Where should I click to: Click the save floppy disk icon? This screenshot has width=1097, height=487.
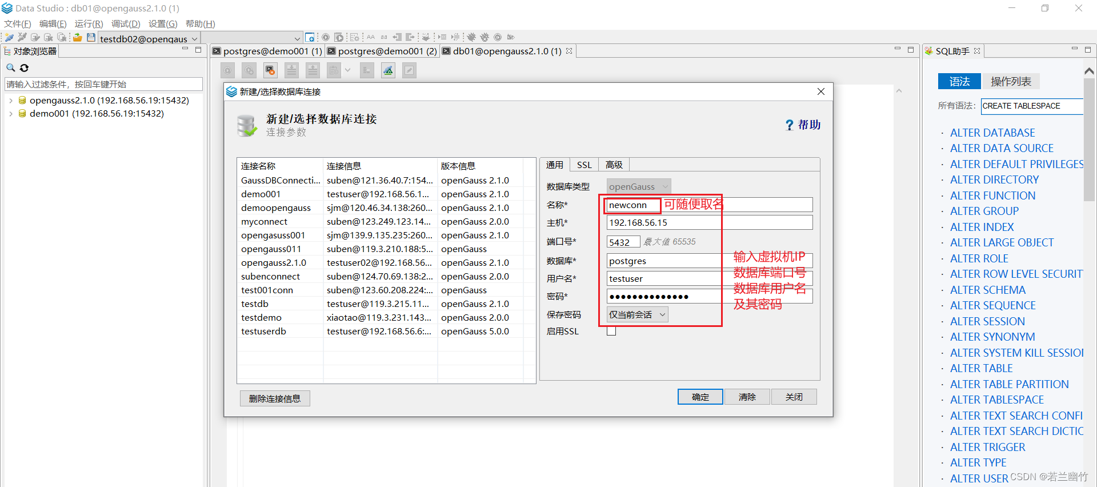click(x=91, y=37)
